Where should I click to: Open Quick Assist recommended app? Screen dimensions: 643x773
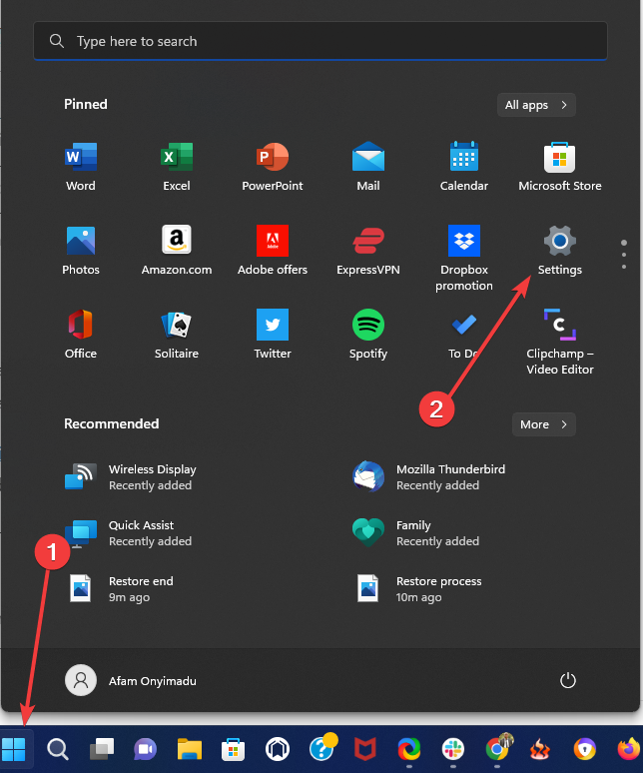coord(129,533)
